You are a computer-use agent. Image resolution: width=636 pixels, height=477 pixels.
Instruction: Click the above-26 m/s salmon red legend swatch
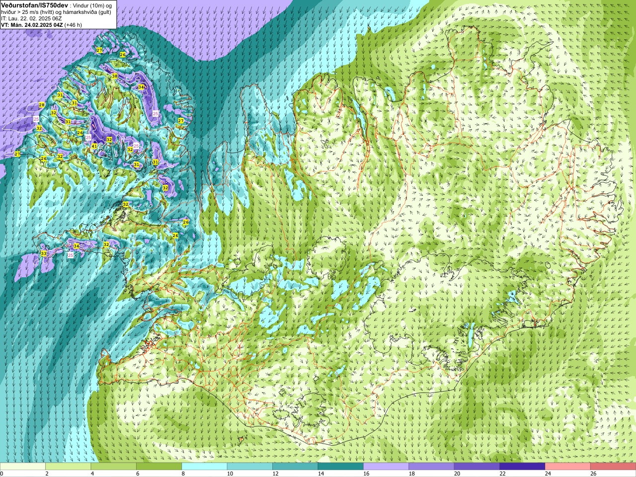tap(613, 467)
